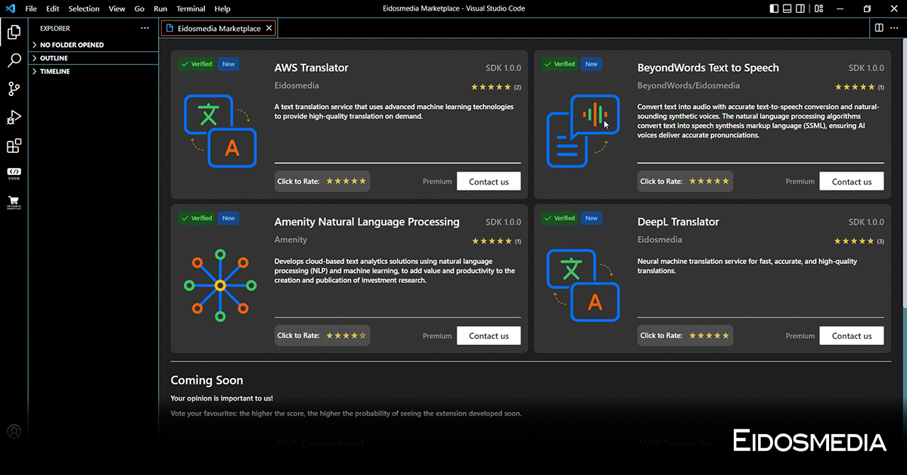The image size is (907, 475).
Task: Open the Accounts icon in activity bar
Action: point(14,432)
